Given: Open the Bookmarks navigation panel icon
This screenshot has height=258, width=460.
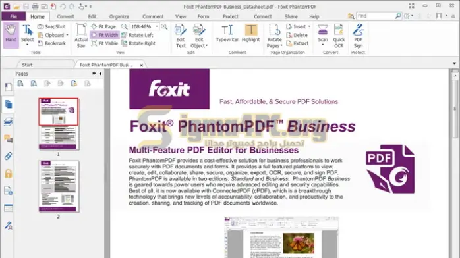Looking at the screenshot, I should 8,87.
